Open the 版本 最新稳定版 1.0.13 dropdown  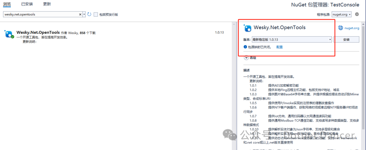coord(292,39)
